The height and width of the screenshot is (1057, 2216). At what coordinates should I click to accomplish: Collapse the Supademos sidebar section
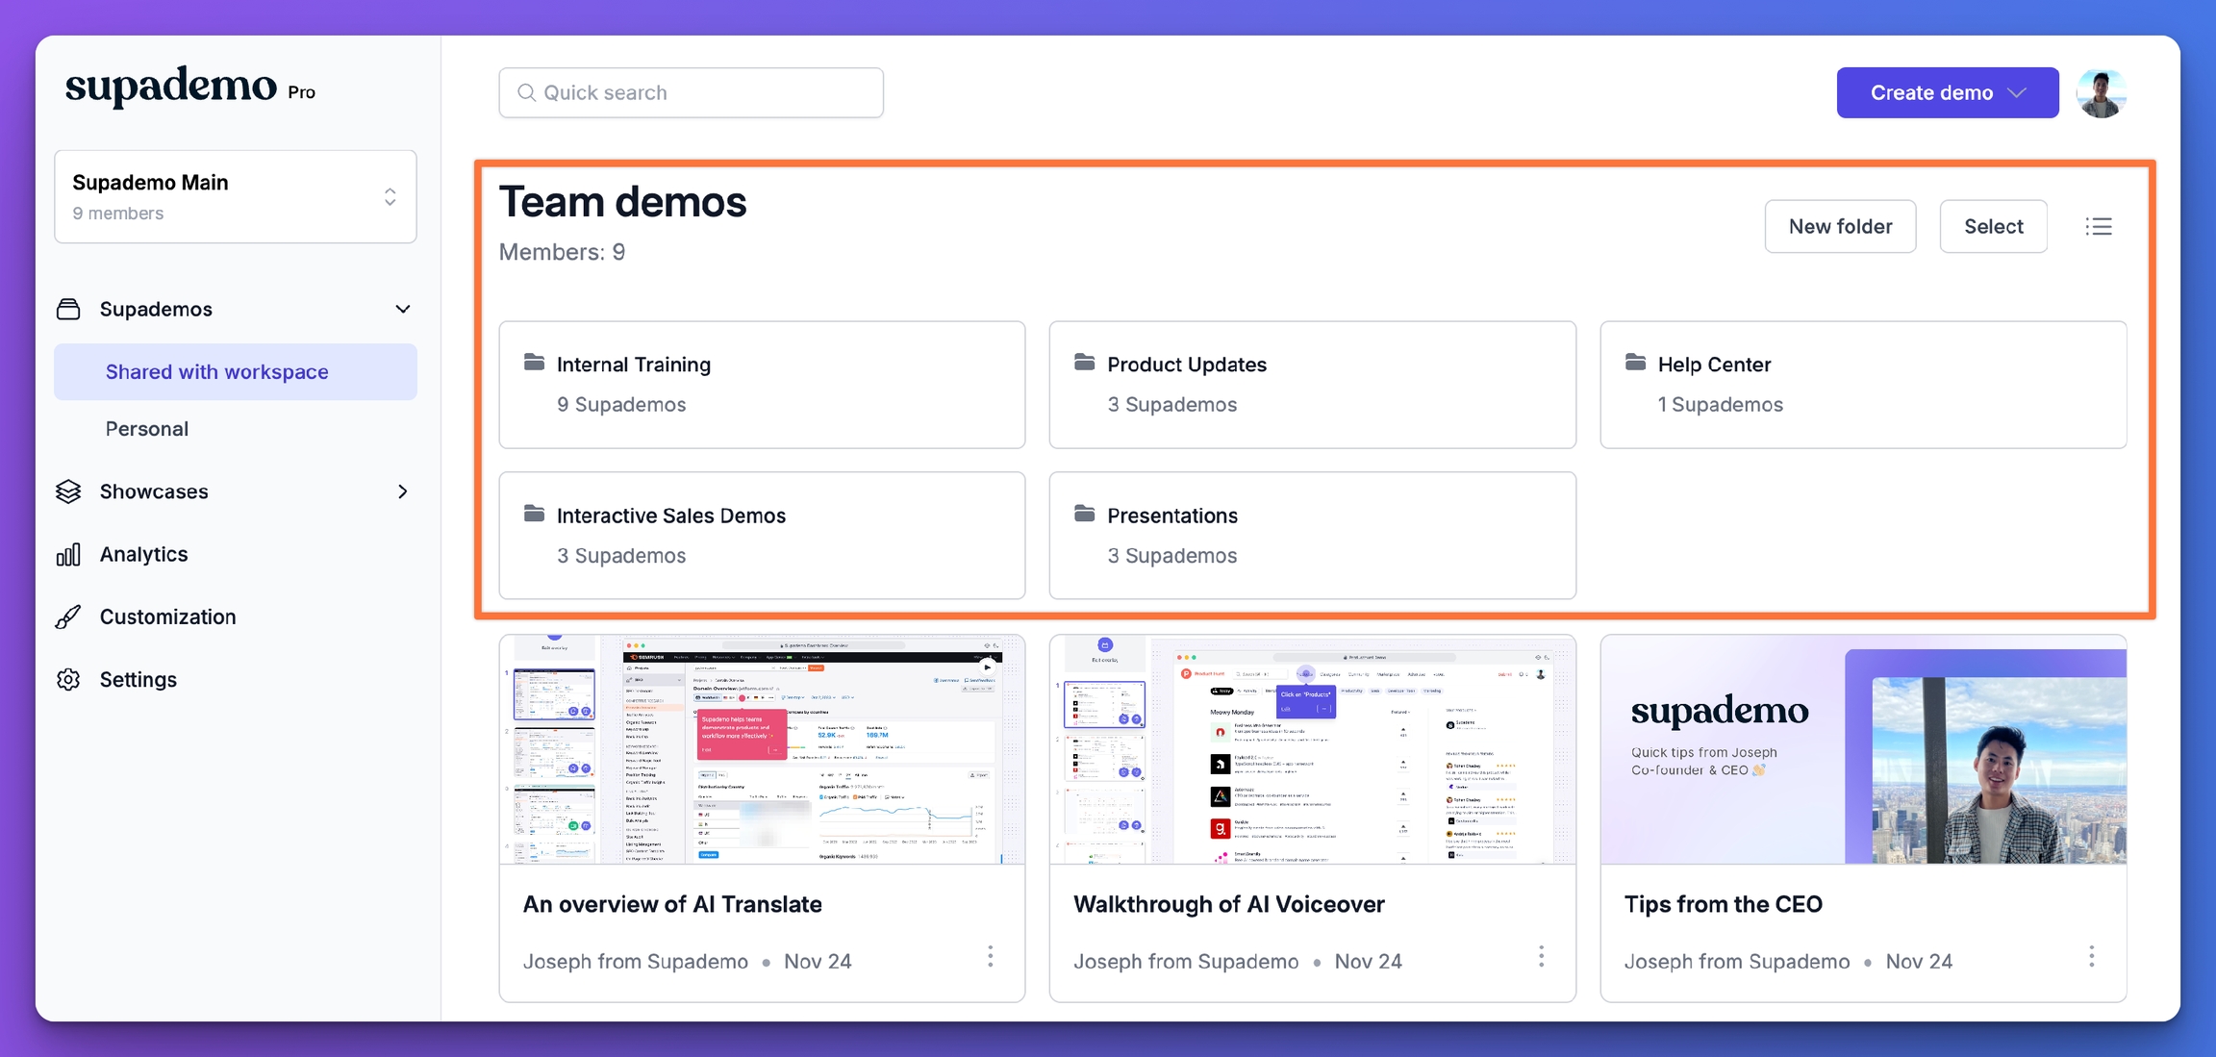[x=402, y=310]
